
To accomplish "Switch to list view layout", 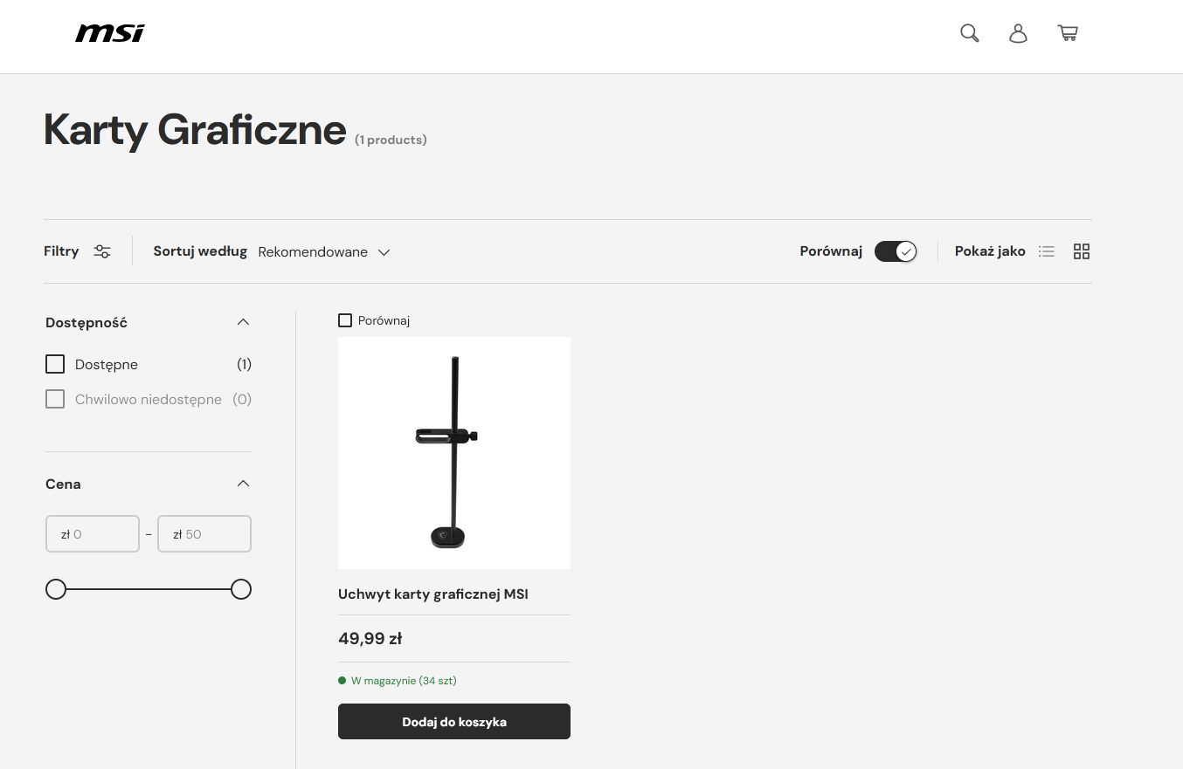I will (1046, 251).
